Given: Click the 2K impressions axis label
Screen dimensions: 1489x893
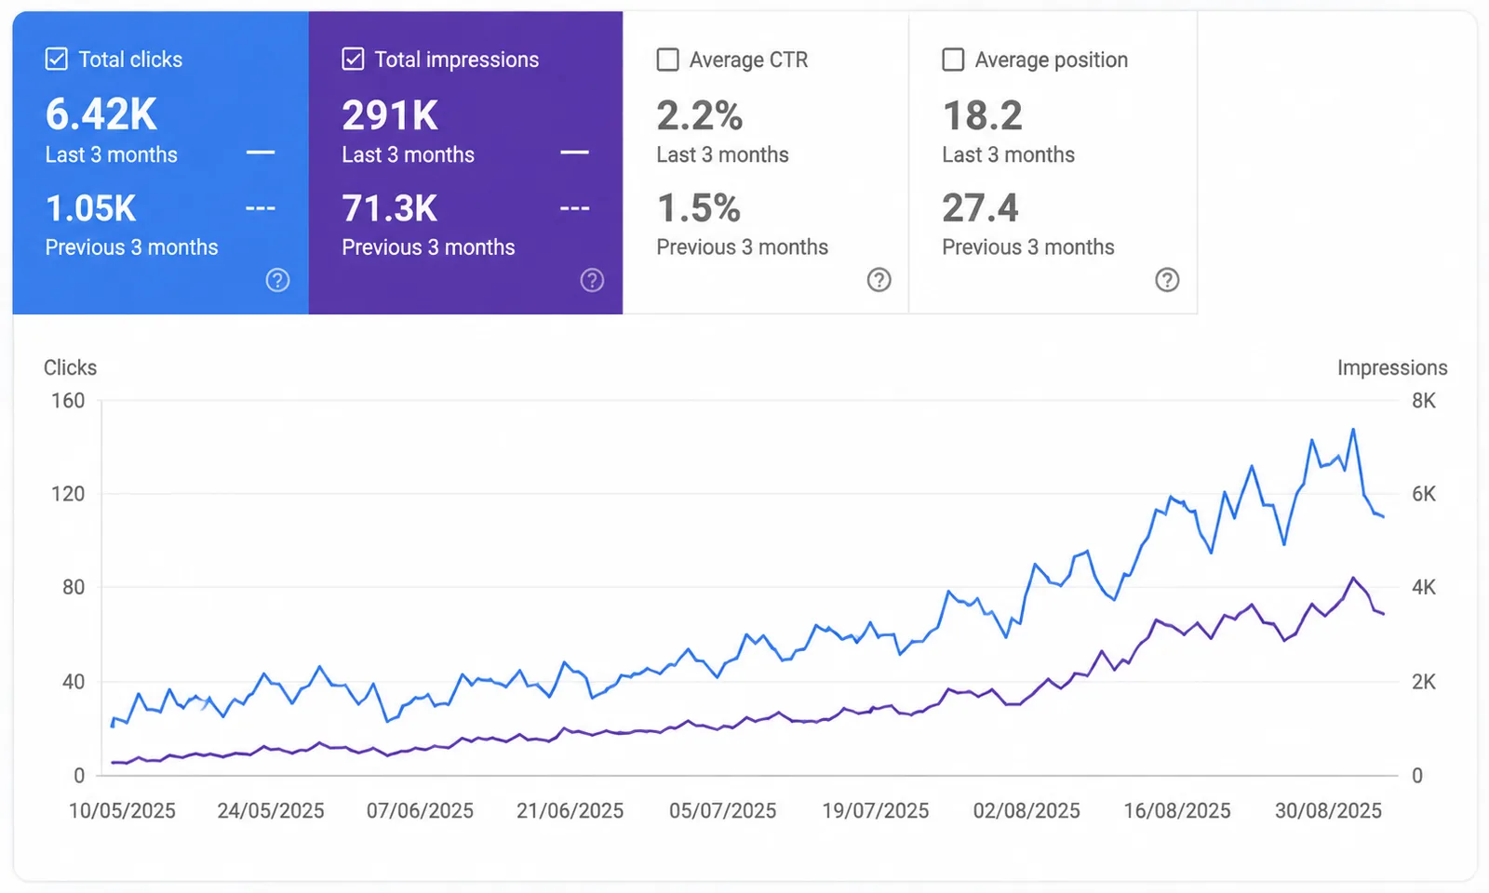Looking at the screenshot, I should coord(1424,682).
